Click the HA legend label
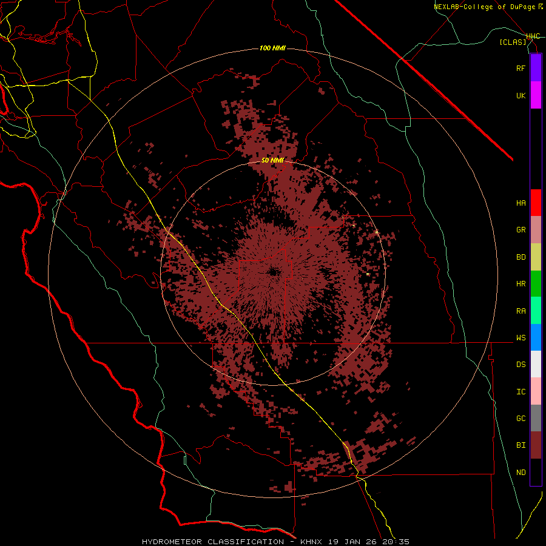The height and width of the screenshot is (546, 546). pyautogui.click(x=521, y=203)
